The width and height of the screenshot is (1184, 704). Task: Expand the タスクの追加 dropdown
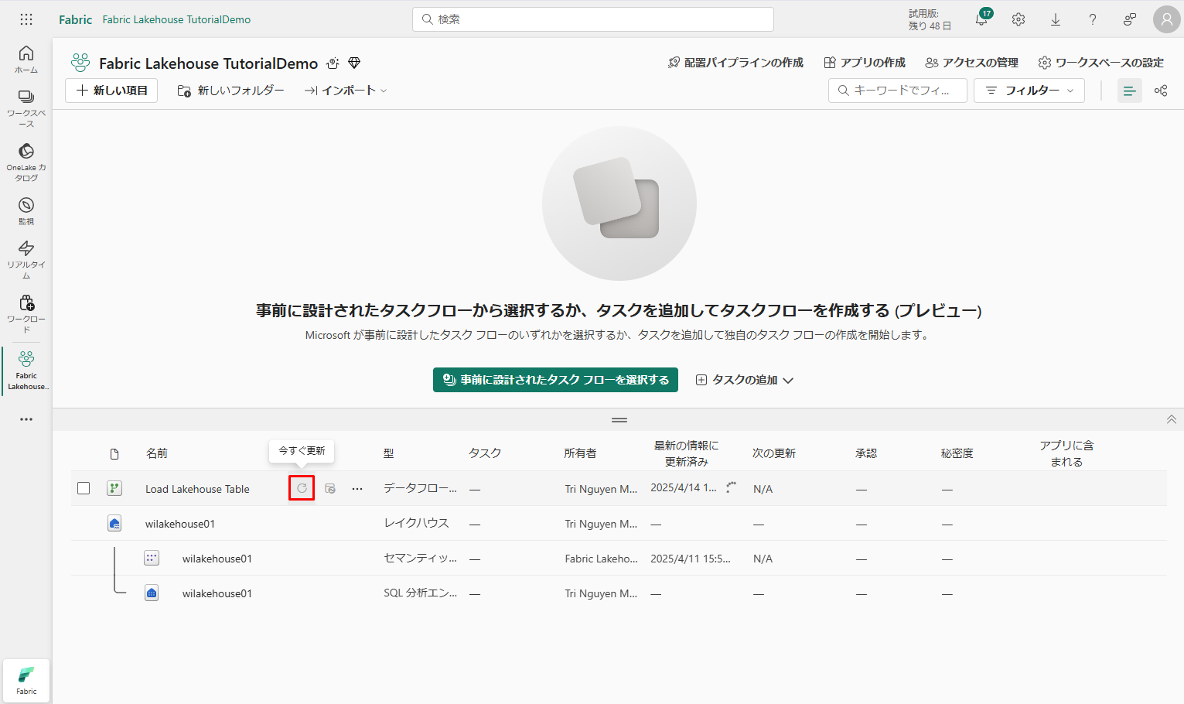(745, 380)
